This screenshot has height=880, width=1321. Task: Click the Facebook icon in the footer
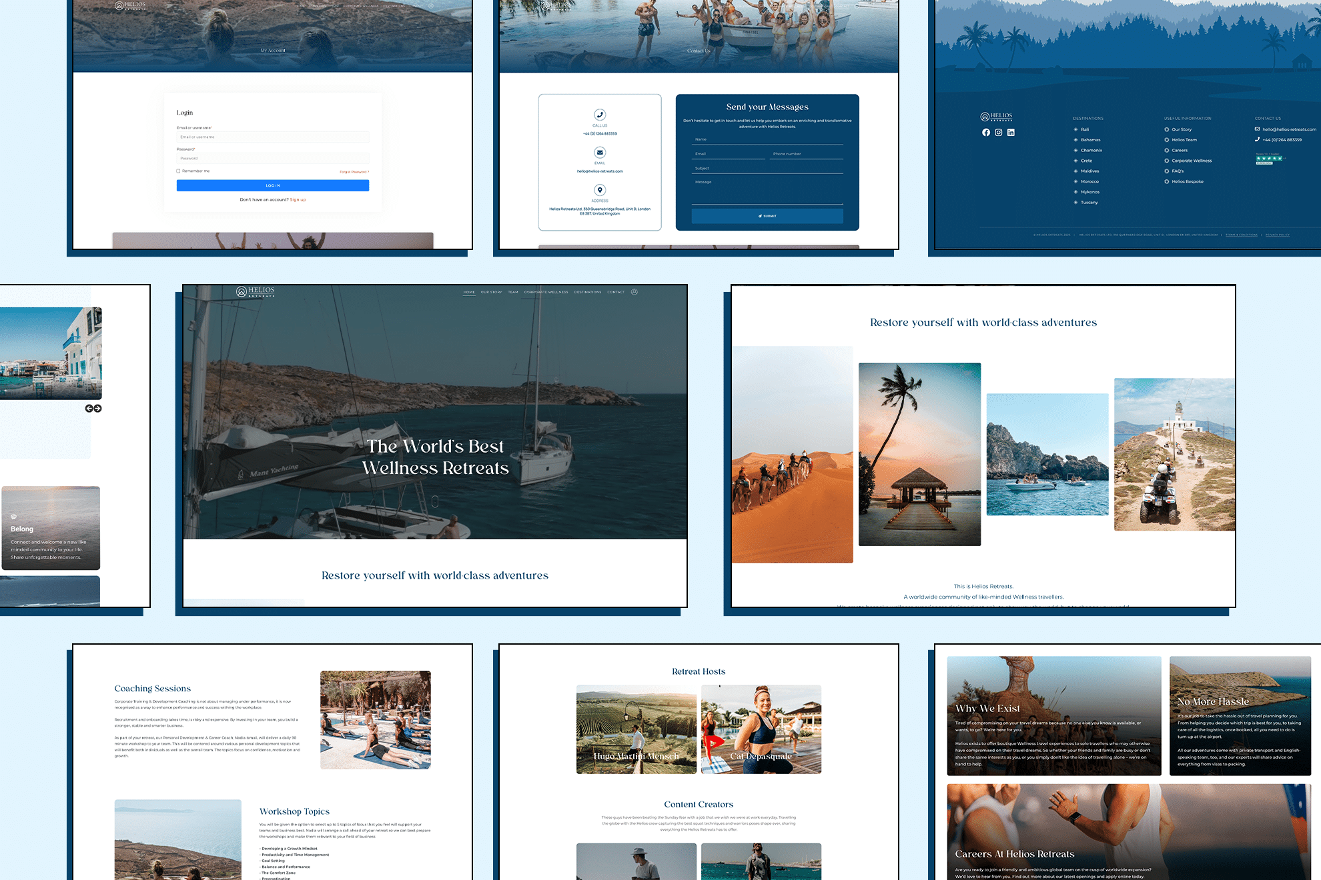[x=986, y=133]
